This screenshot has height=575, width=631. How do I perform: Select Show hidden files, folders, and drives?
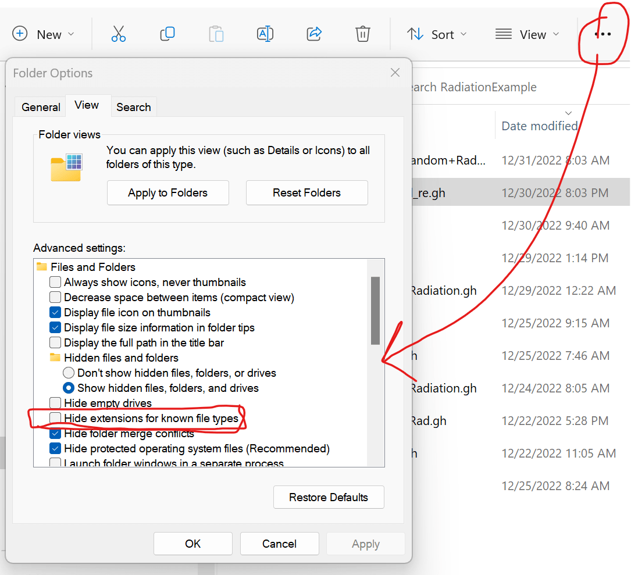(69, 388)
